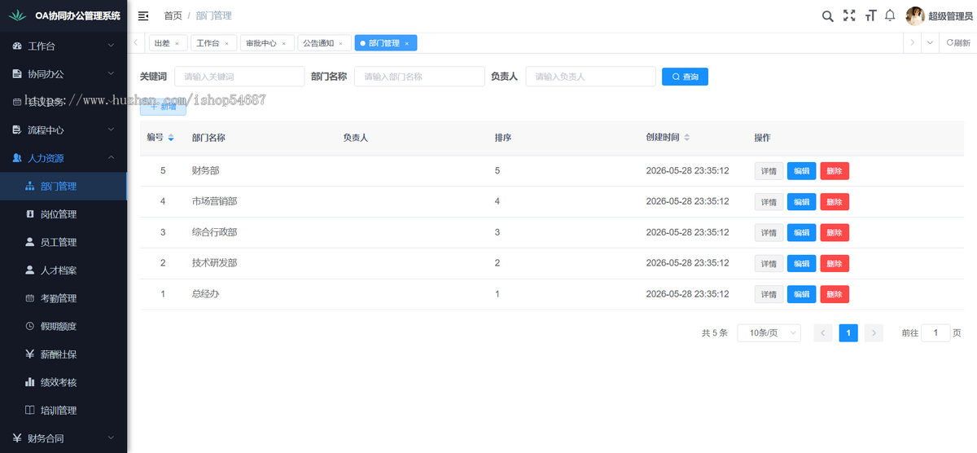Close the 公告通知 tab

pyautogui.click(x=340, y=43)
